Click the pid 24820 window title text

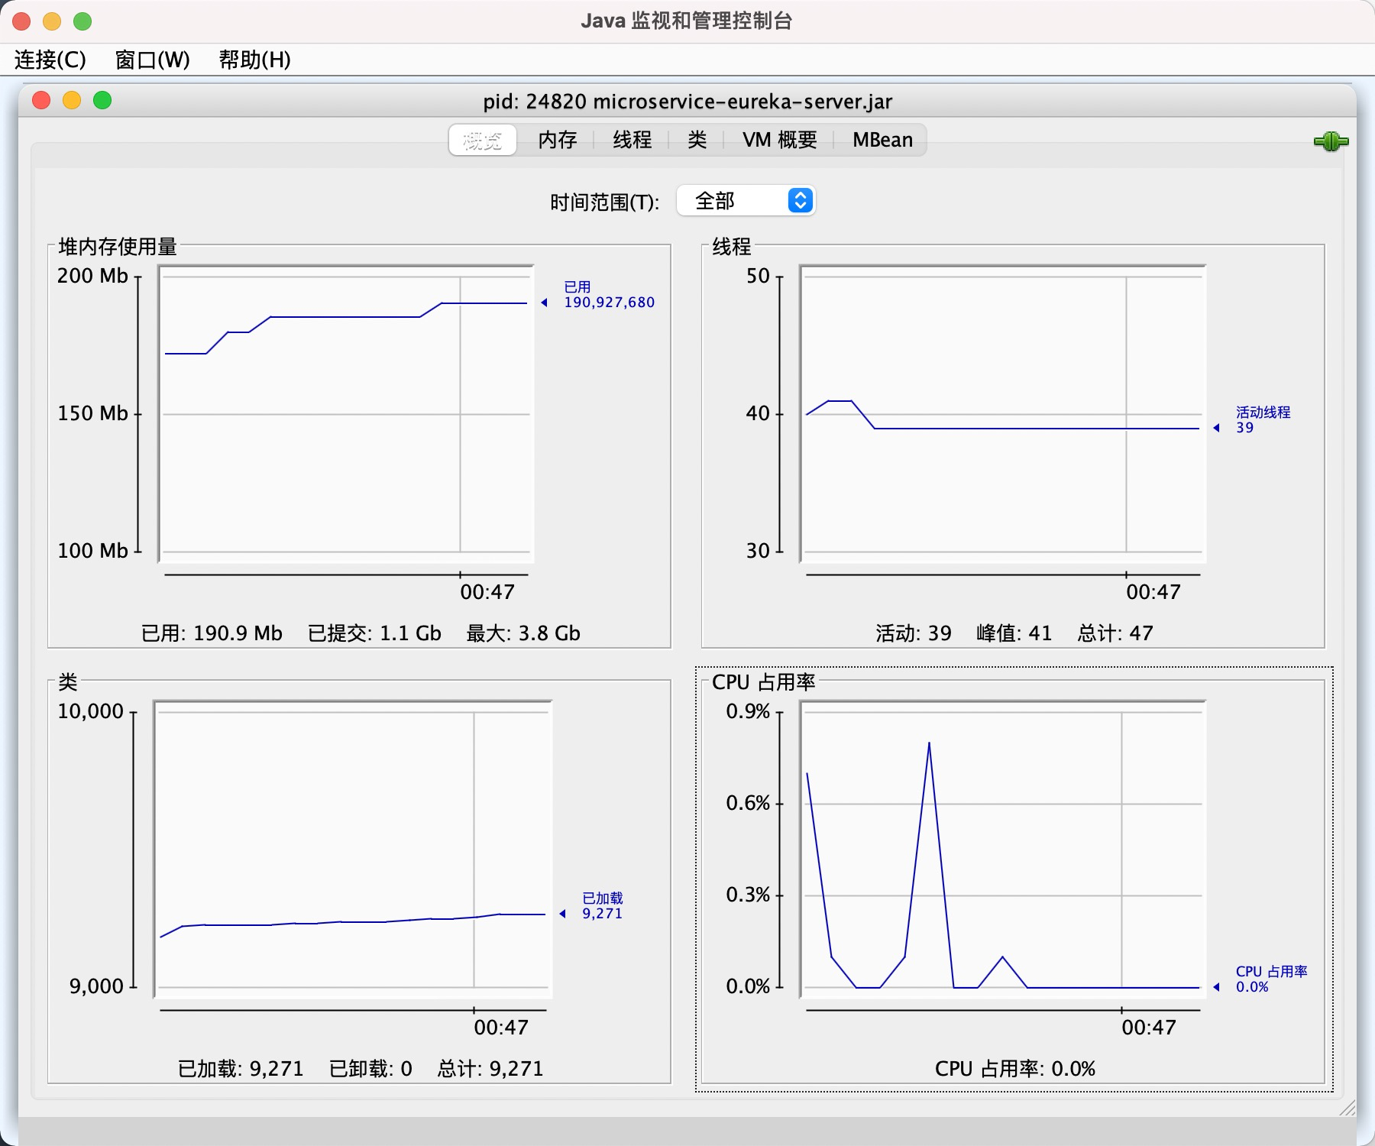[x=687, y=102]
